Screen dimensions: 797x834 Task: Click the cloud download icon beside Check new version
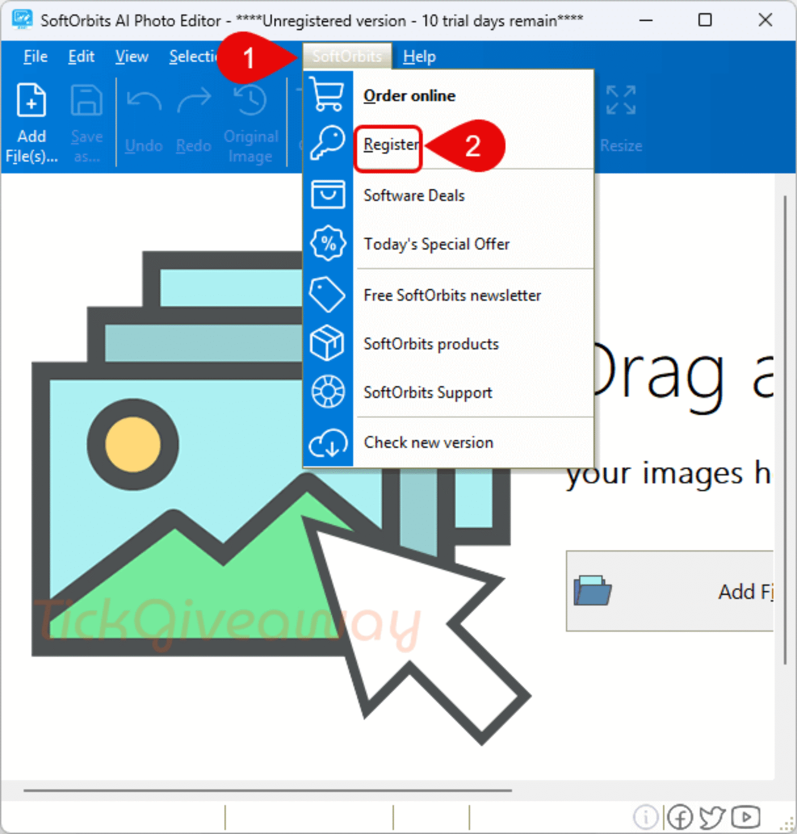[x=327, y=443]
